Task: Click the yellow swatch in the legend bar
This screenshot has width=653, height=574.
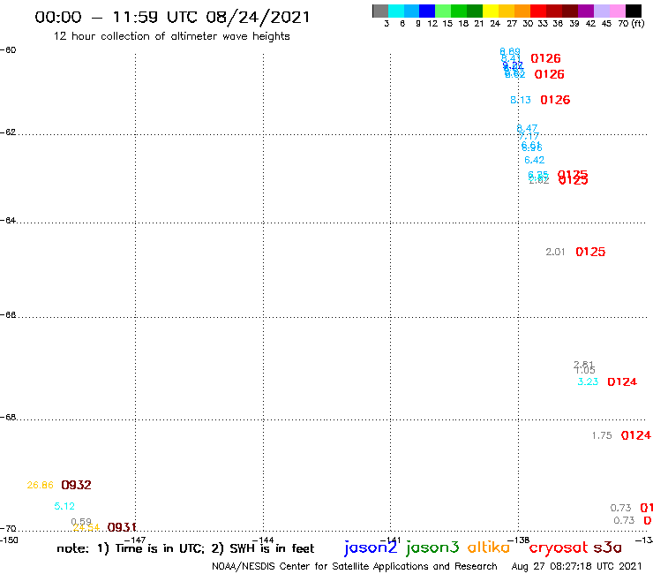Action: 490,11
